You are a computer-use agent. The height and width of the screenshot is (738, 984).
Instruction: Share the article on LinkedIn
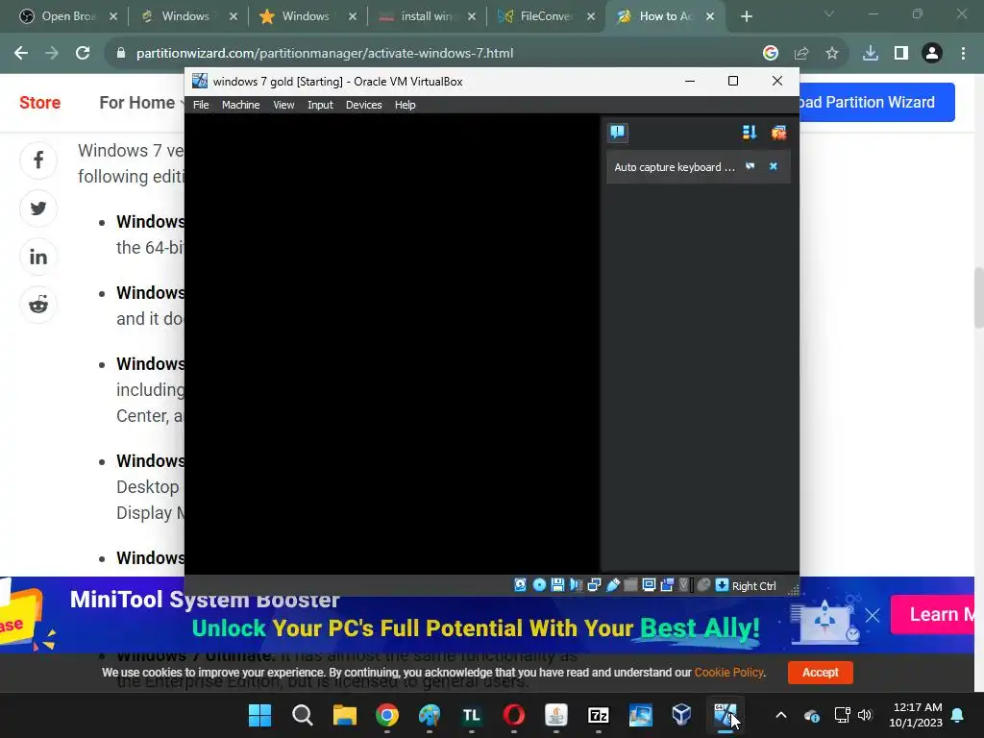[x=38, y=257]
